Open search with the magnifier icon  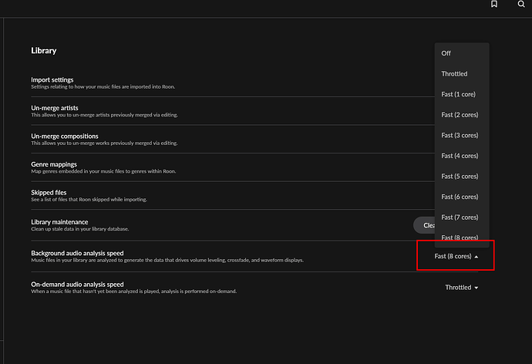521,5
